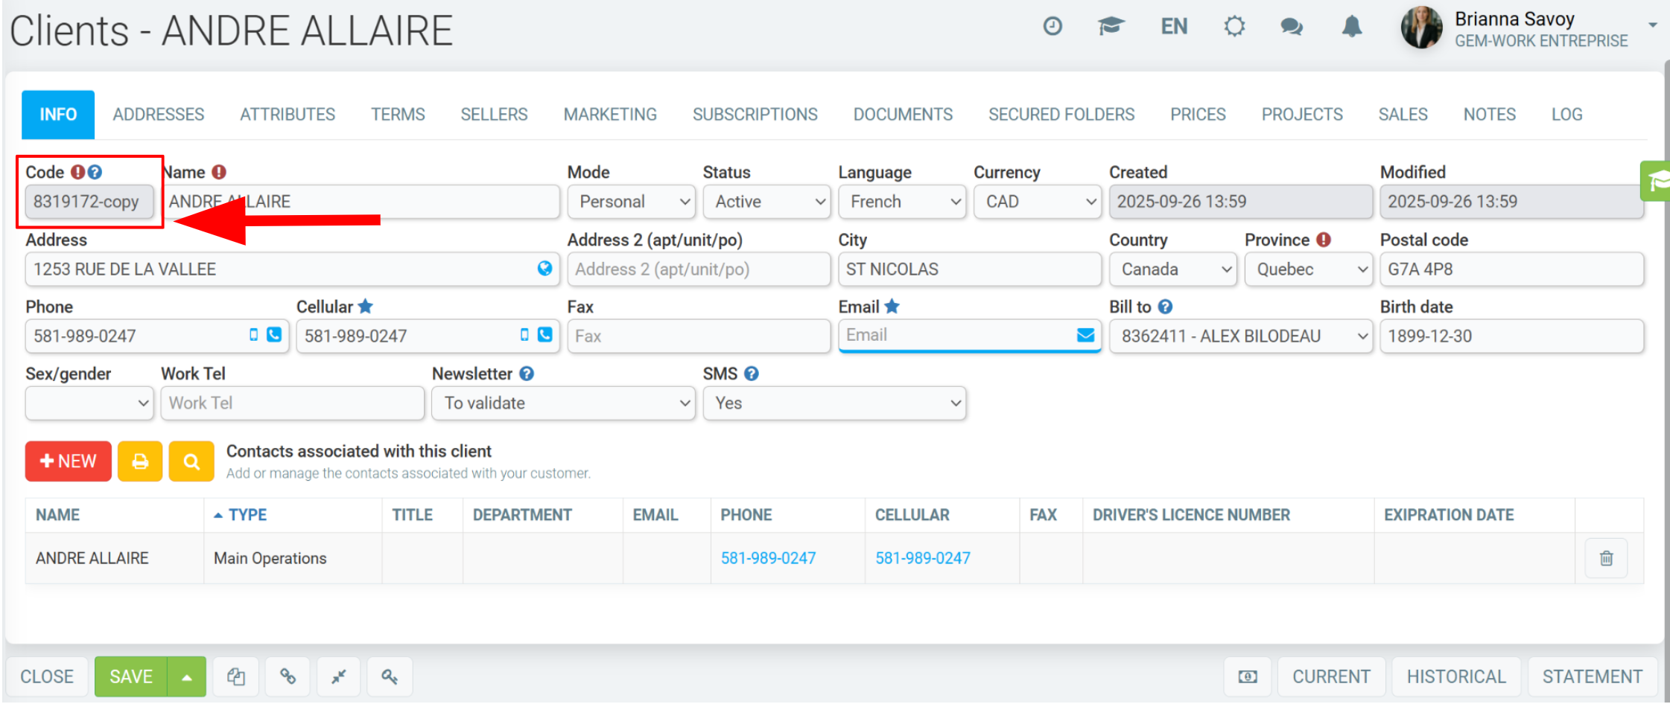Viewport: 1670px width, 704px height.
Task: Click the envelope icon in Email field
Action: 1085,336
